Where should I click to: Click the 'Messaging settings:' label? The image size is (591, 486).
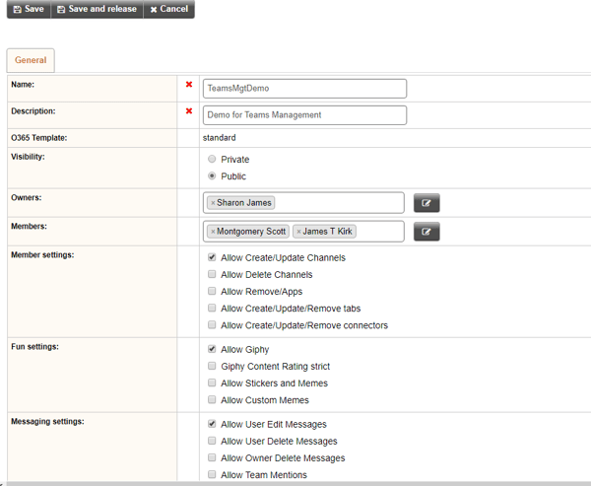point(47,422)
